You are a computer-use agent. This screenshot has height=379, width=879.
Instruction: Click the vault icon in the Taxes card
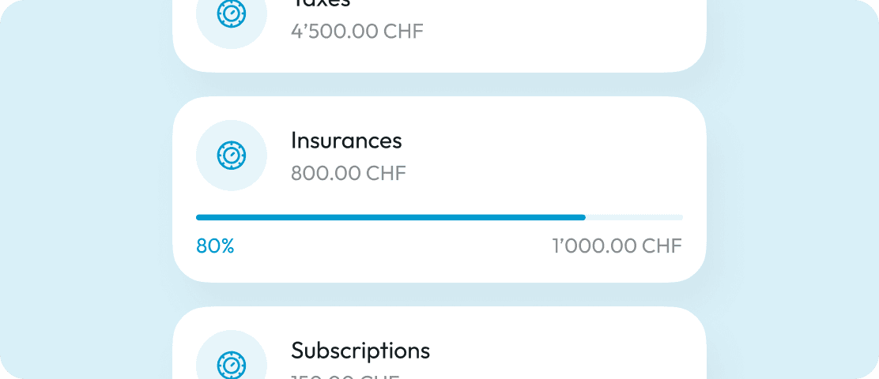tap(232, 14)
